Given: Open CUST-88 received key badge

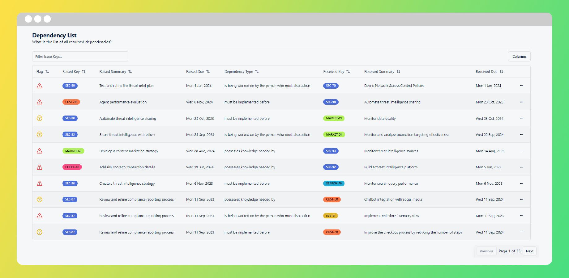Looking at the screenshot, I should (332, 199).
